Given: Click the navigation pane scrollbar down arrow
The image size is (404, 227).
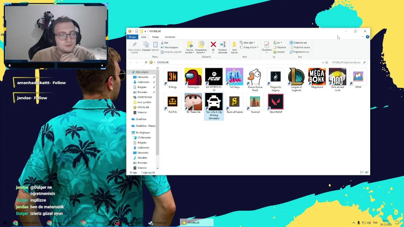Looking at the screenshot, I should [157, 168].
